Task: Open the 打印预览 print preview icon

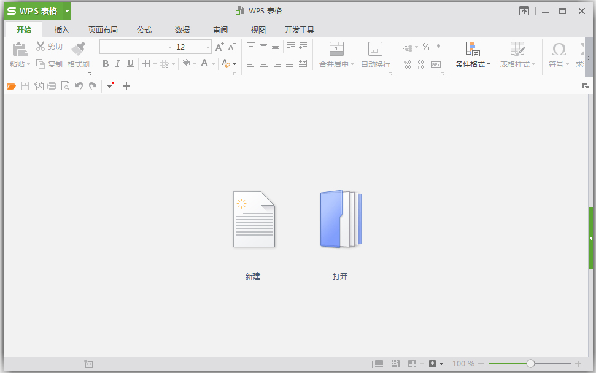Action: pyautogui.click(x=65, y=86)
